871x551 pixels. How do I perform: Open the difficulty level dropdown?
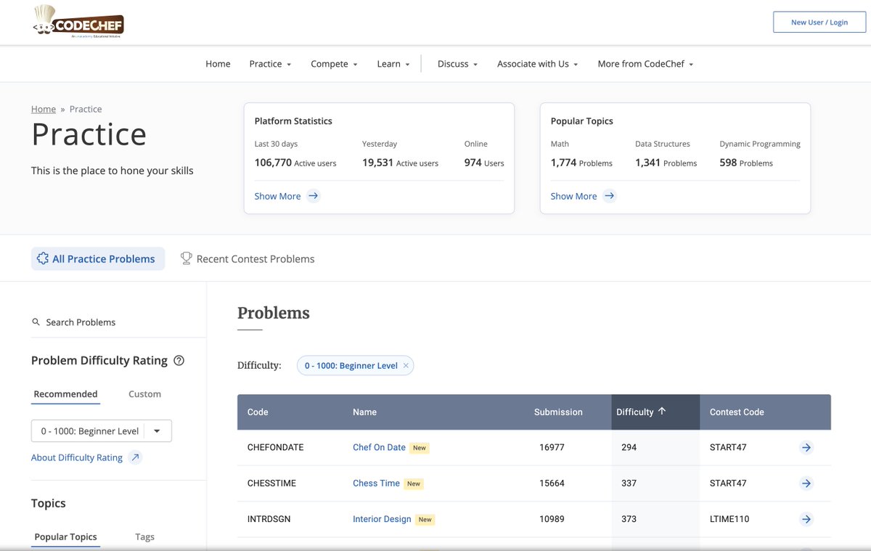102,431
